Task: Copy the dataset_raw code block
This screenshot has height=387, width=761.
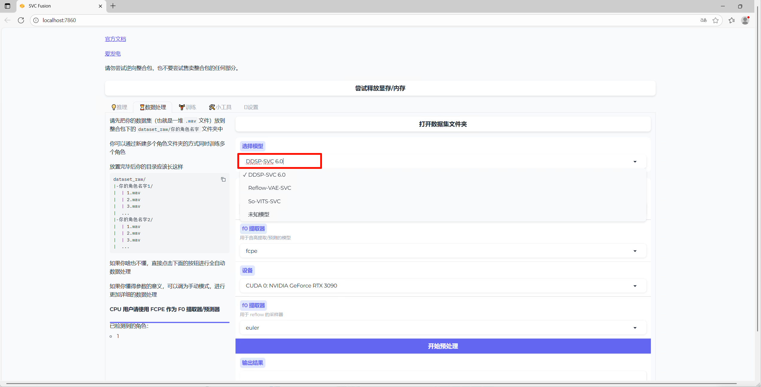Action: 223,179
